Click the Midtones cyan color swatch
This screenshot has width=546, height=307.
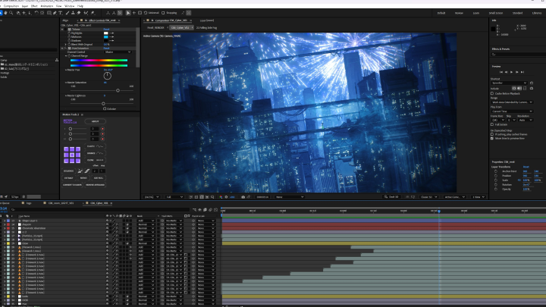106,37
